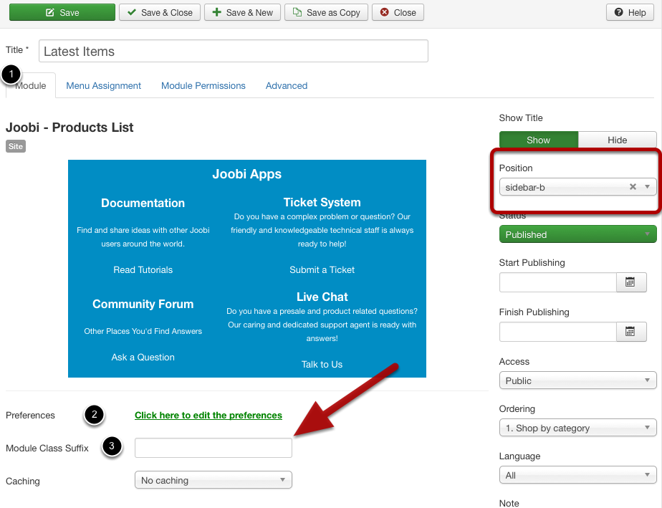Open the Module Permissions tab
Viewport: 662px width, 508px height.
click(203, 86)
